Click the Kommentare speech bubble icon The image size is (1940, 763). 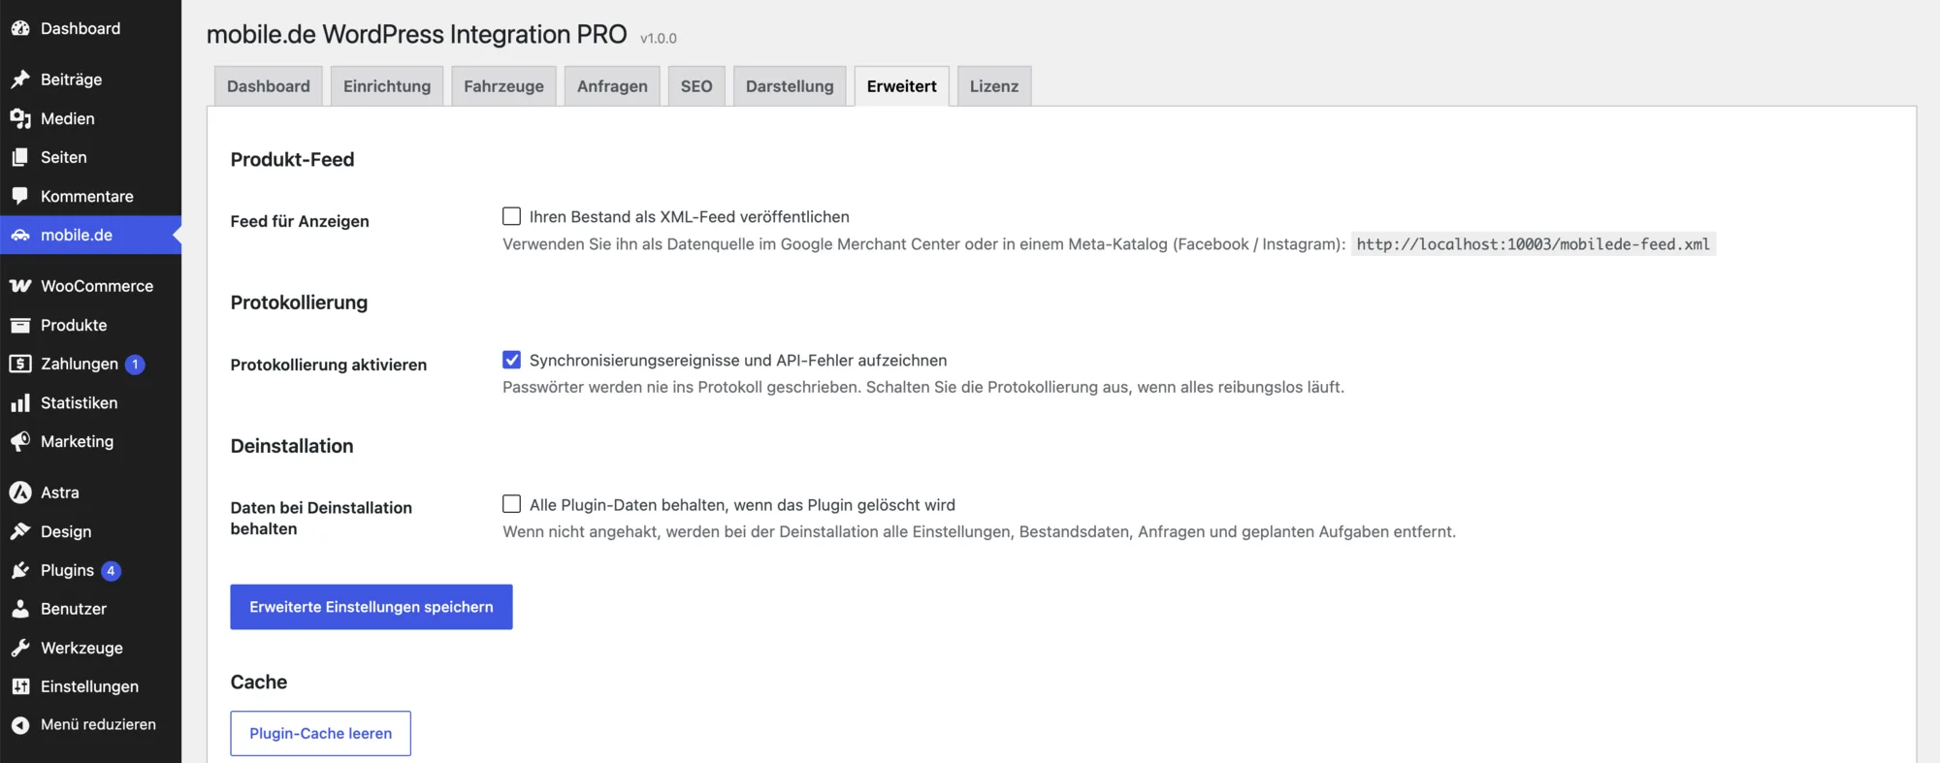20,196
